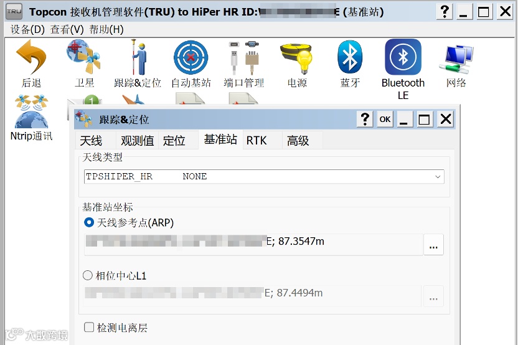Maximize the 跟踪&定位 dialog
This screenshot has height=345, width=518.
424,120
